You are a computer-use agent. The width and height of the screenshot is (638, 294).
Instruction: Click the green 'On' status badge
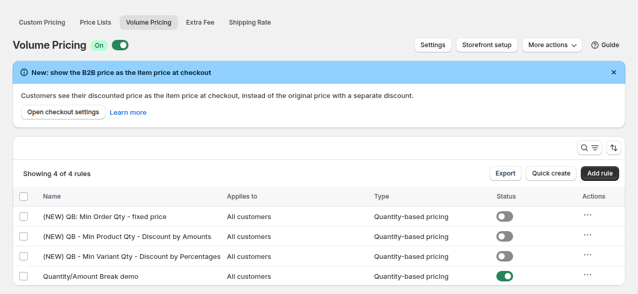point(99,46)
